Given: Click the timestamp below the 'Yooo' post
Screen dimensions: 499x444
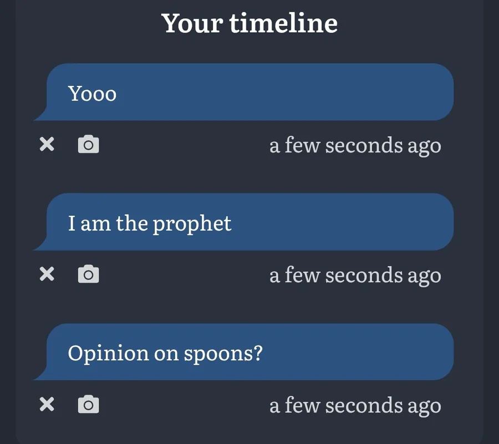Looking at the screenshot, I should point(355,146).
